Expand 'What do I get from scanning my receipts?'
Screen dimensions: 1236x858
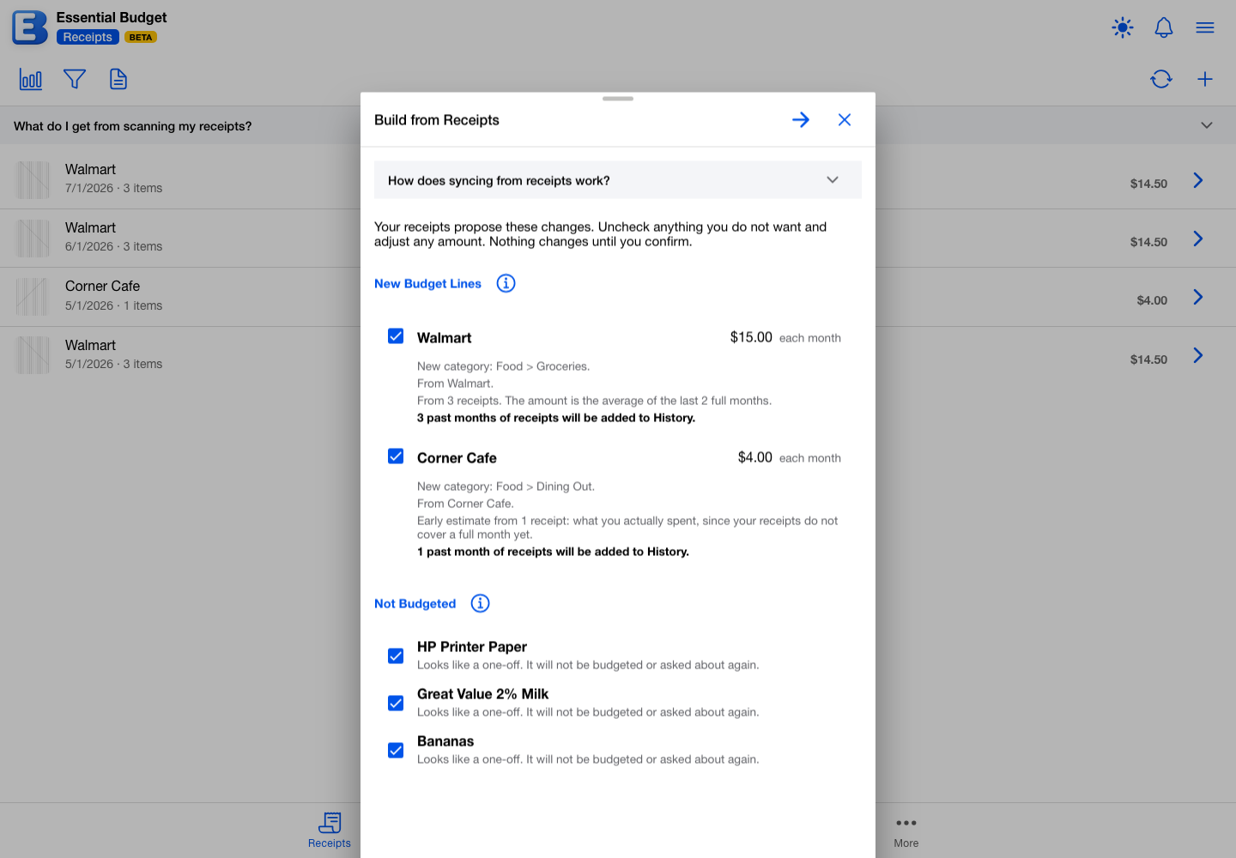tap(618, 125)
